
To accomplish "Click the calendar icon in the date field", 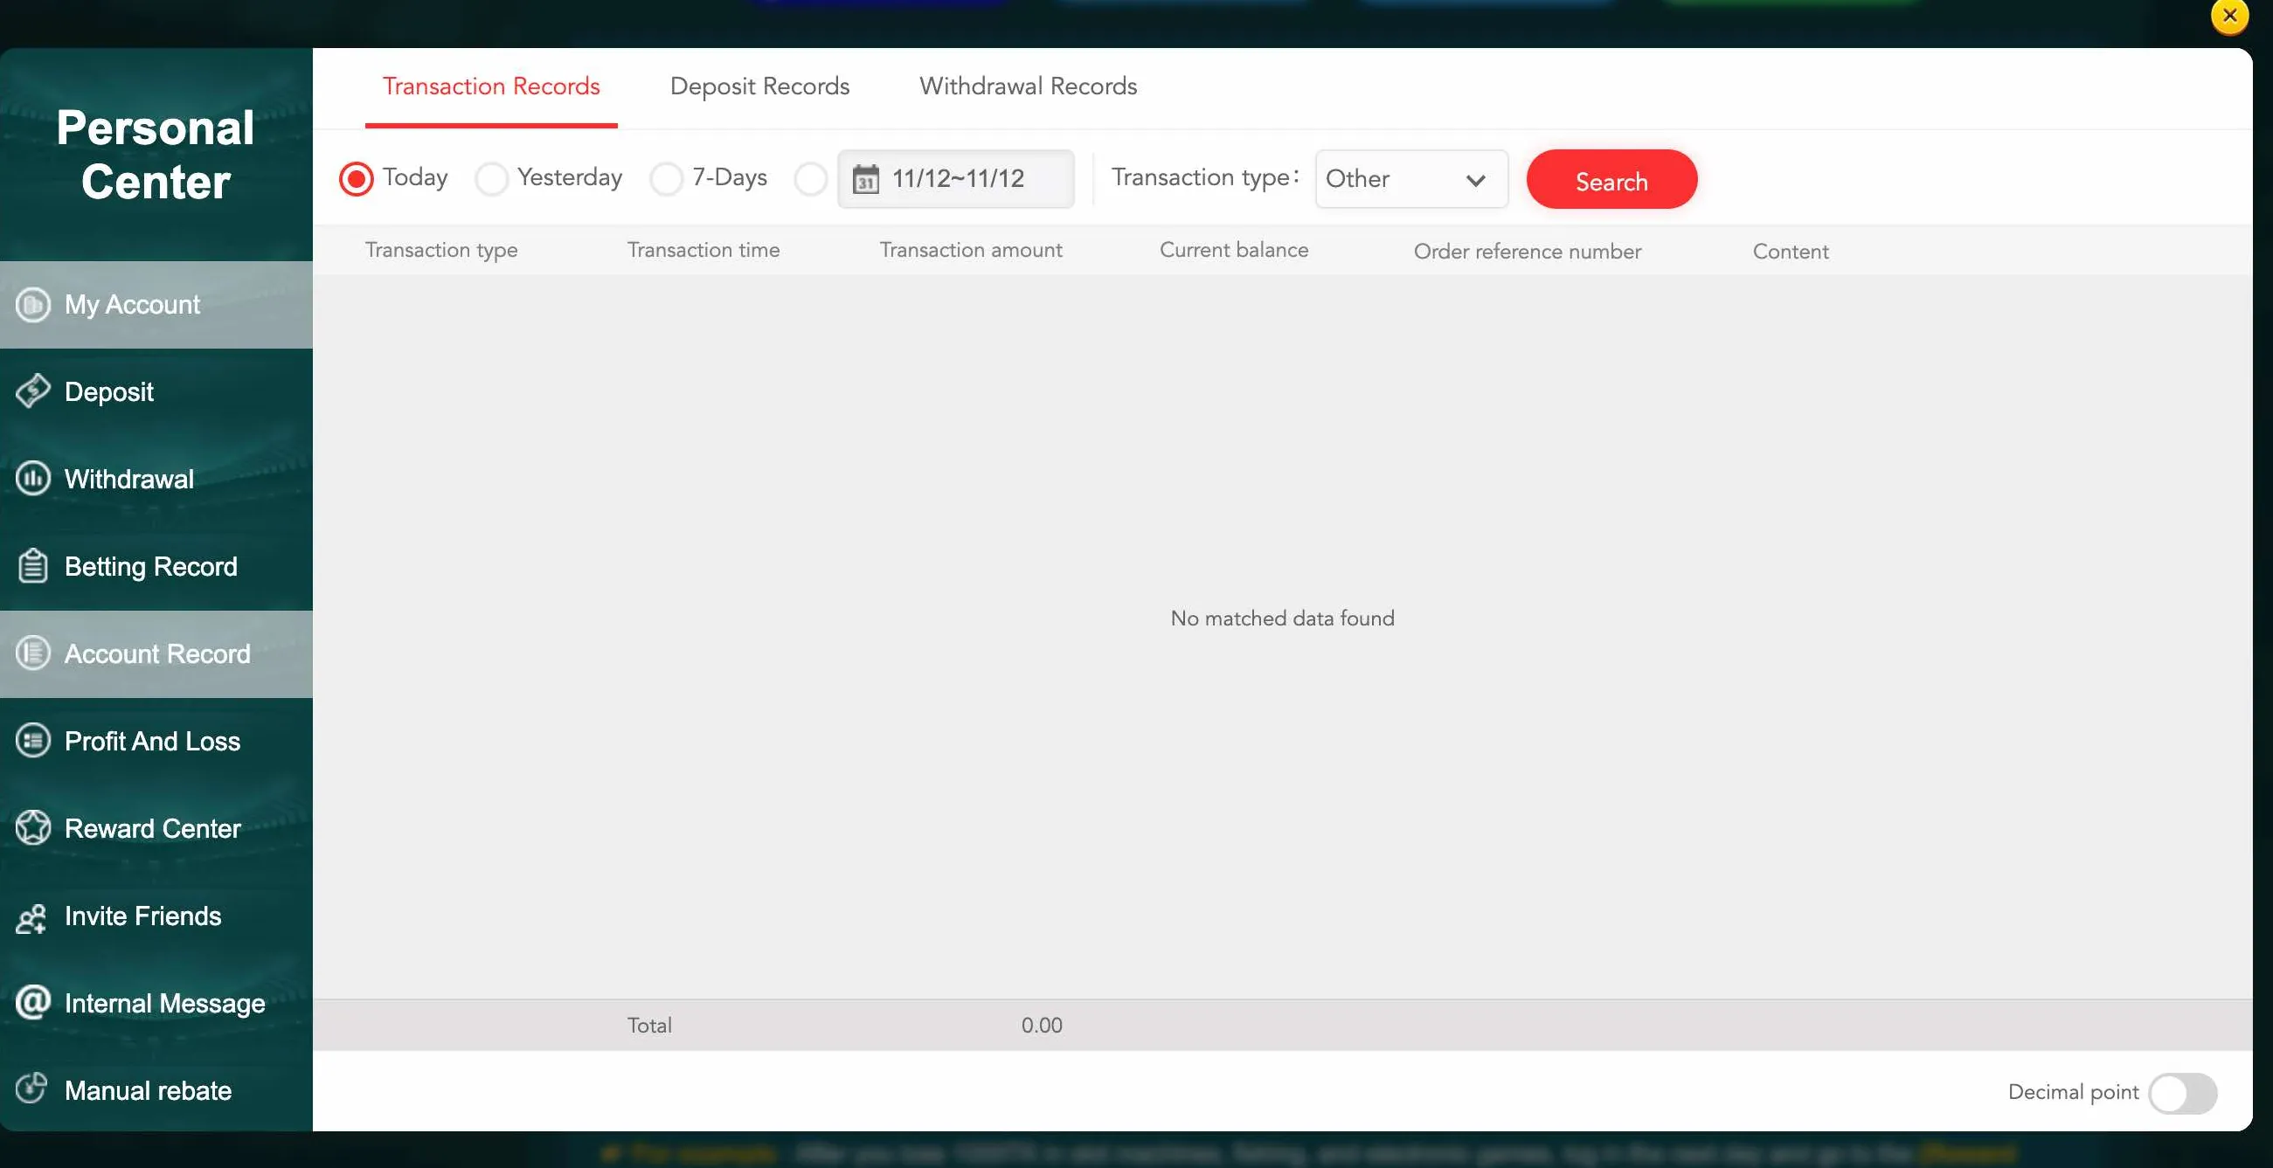I will click(866, 179).
